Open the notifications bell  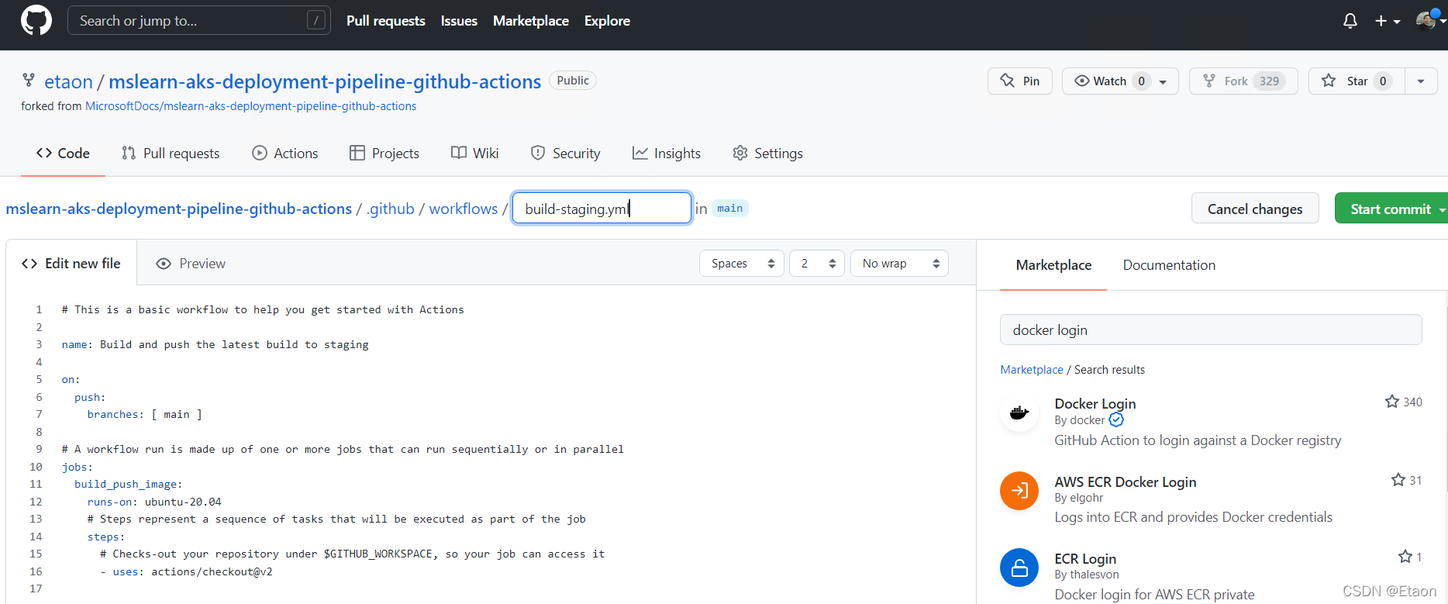(1350, 21)
